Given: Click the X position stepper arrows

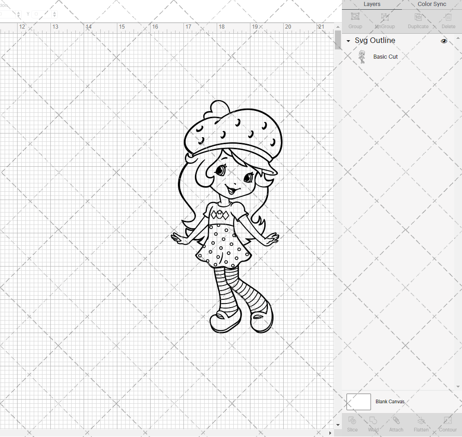Looking at the screenshot, I should coord(18,14).
